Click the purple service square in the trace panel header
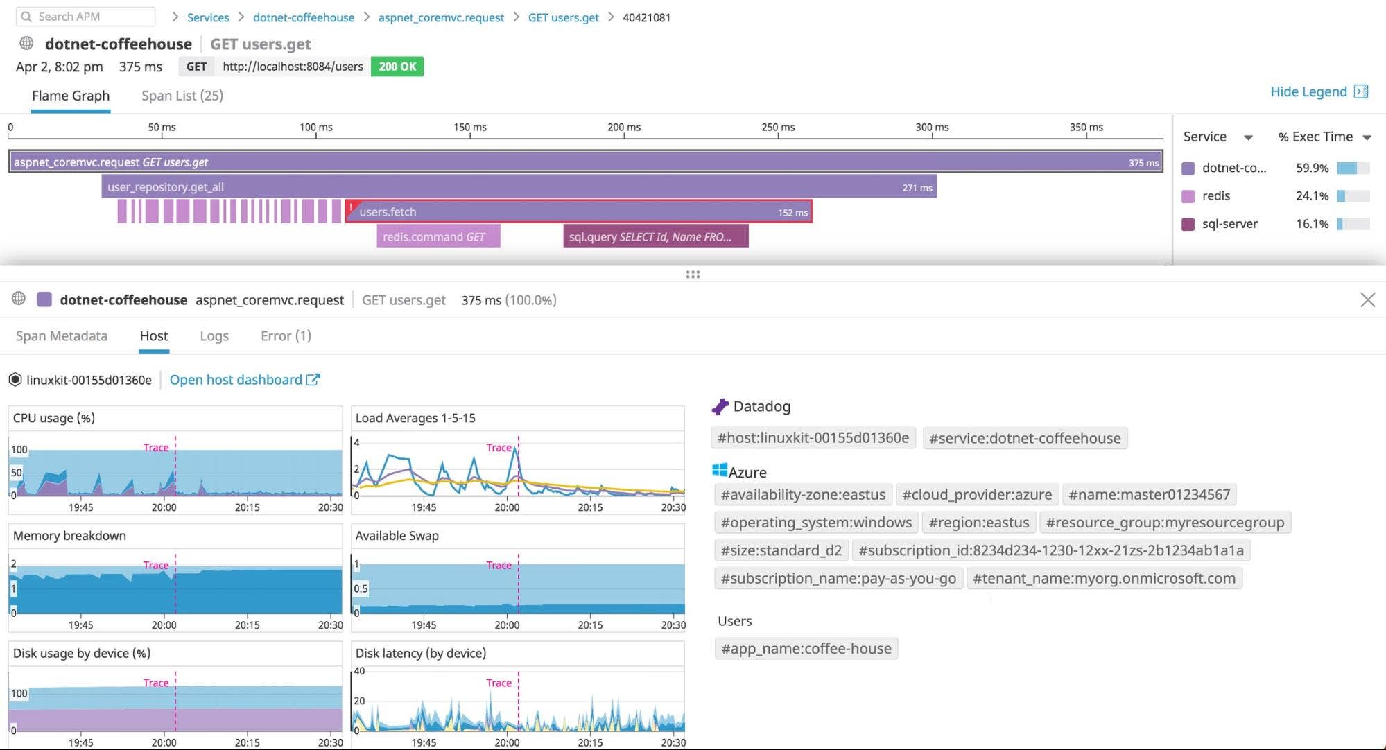The height and width of the screenshot is (750, 1386). coord(45,299)
